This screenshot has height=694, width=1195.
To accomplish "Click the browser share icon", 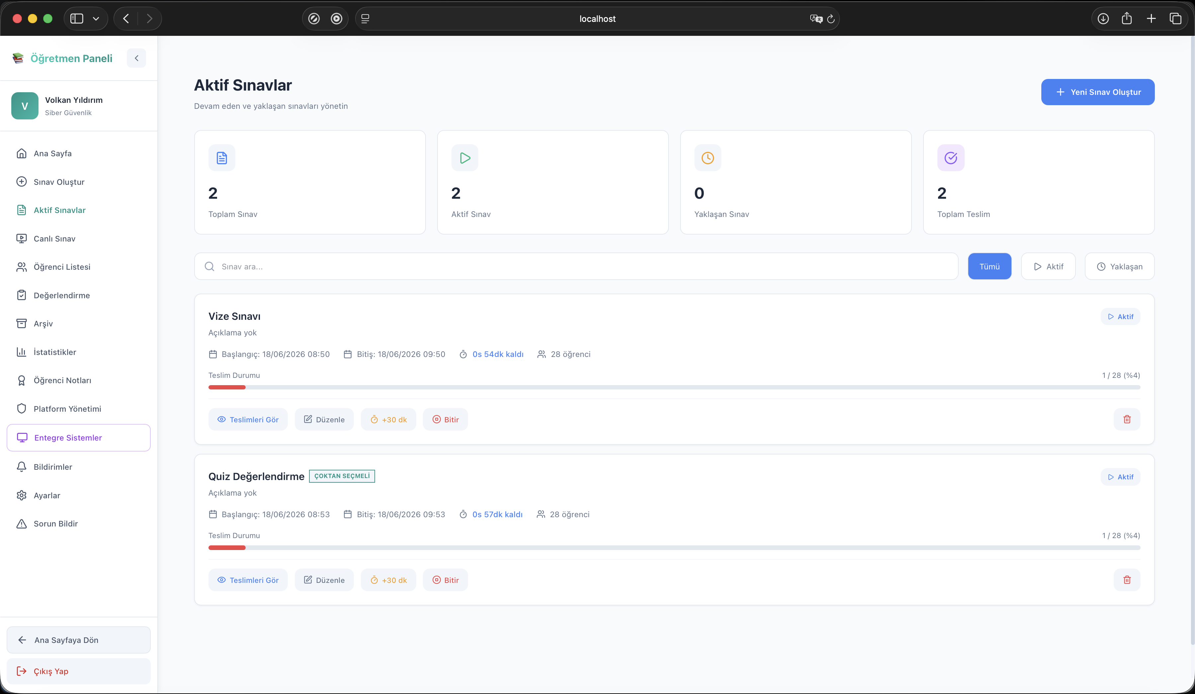I will tap(1127, 18).
